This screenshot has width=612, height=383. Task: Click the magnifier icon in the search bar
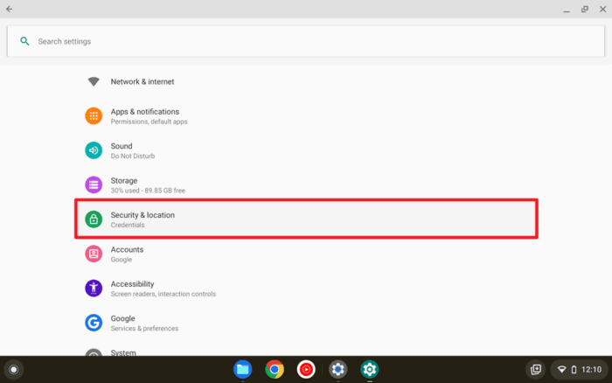click(x=24, y=41)
